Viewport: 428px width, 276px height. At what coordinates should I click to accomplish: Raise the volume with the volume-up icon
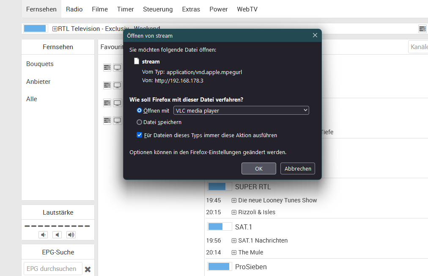click(x=71, y=235)
